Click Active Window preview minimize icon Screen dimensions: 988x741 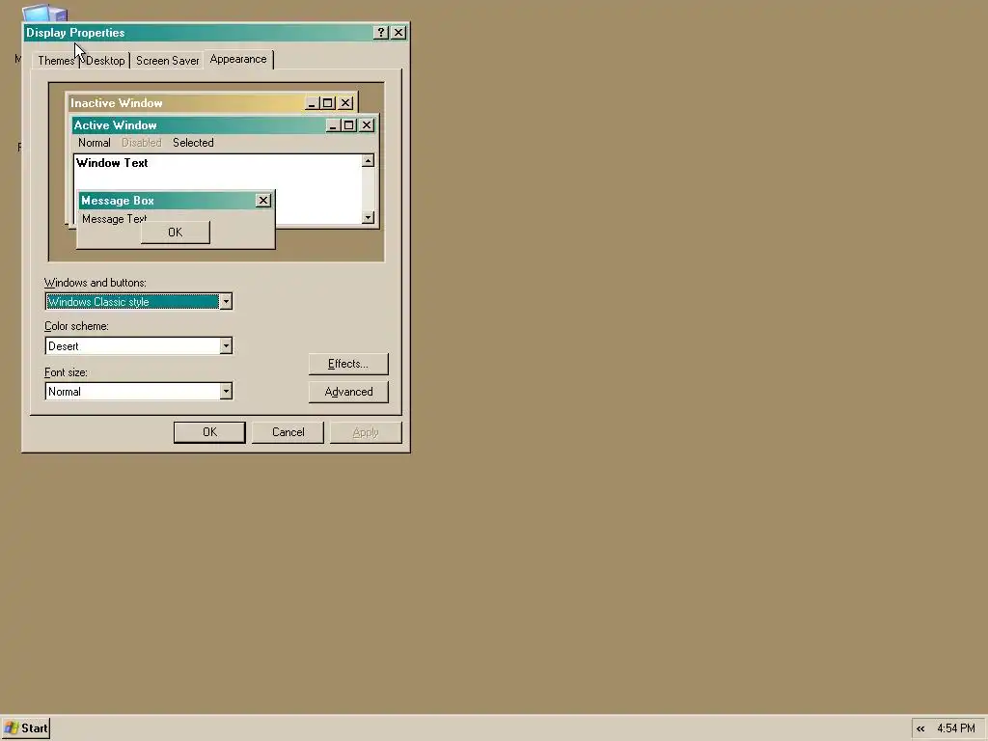click(x=333, y=125)
